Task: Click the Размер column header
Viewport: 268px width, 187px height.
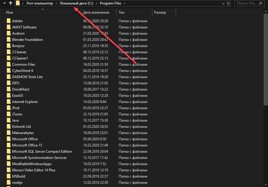Action: coord(160,12)
